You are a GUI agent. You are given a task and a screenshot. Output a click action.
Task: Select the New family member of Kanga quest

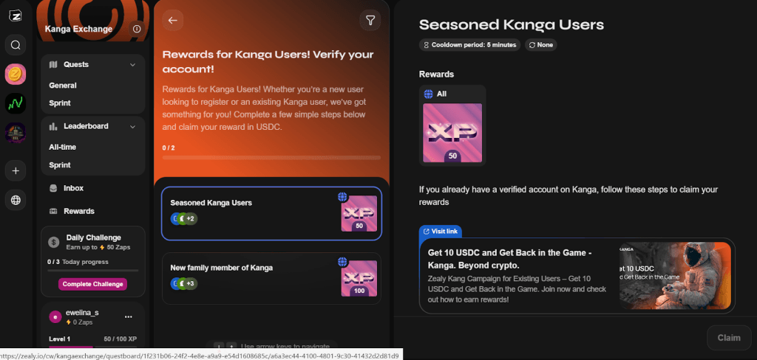click(x=271, y=279)
